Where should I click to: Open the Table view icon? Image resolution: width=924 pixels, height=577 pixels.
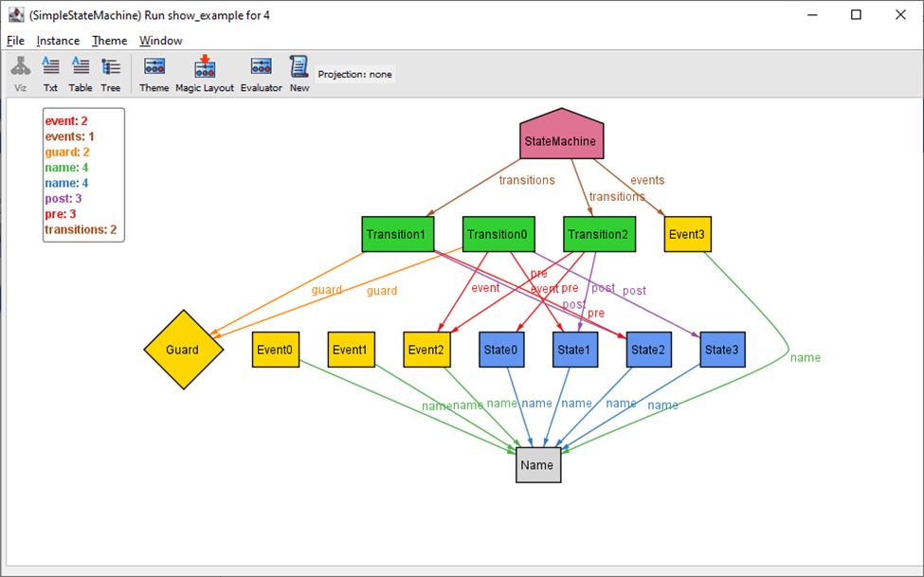tap(81, 74)
